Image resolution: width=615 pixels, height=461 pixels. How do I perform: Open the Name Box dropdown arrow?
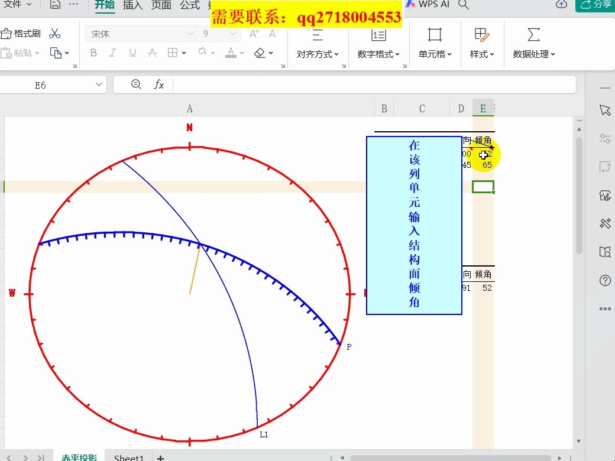99,85
